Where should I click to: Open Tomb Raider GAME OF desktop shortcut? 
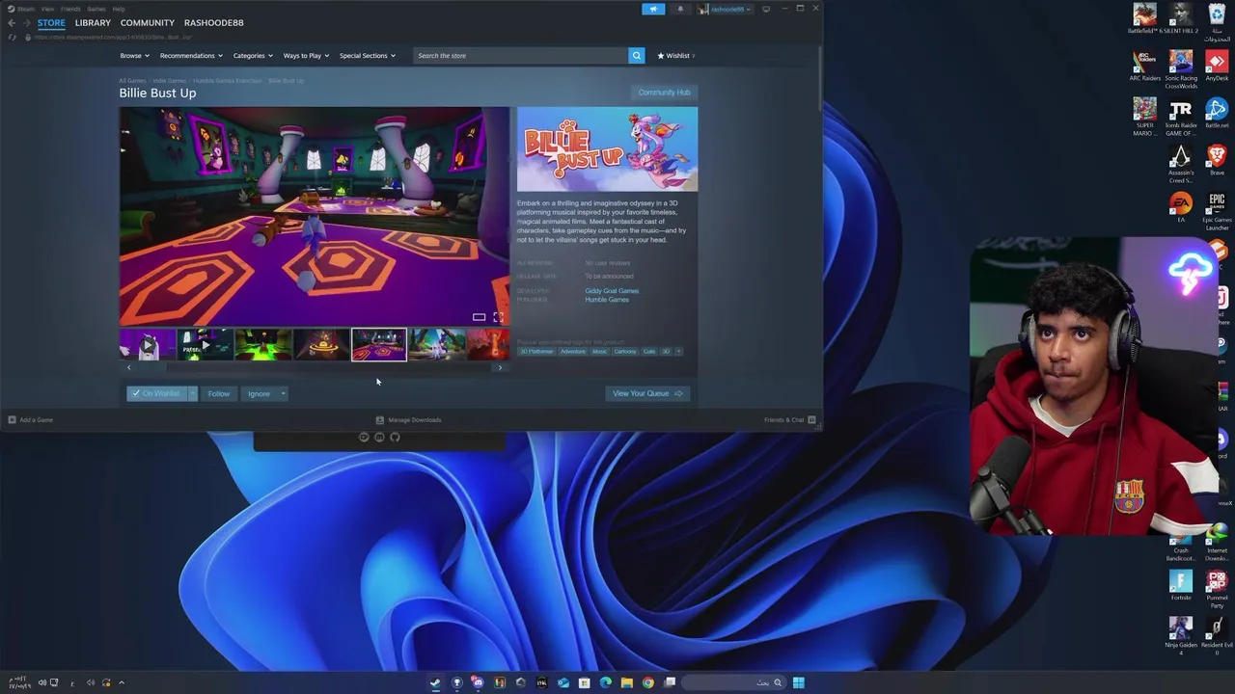[1181, 118]
